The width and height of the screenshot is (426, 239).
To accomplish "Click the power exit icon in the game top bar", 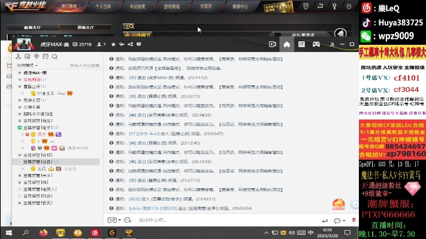I will pos(349,6).
